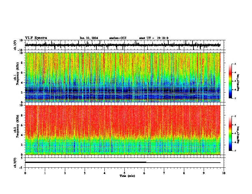Select the date text "Jan. 22, 2024"
252x194 pixels.
89,38
